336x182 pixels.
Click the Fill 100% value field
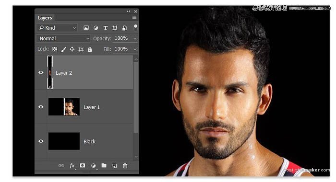tap(121, 49)
